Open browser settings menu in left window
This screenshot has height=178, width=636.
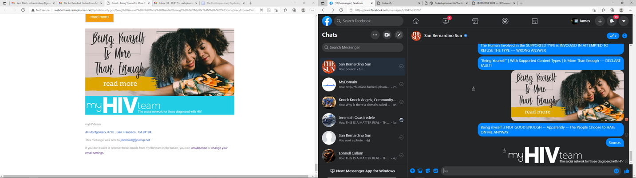tap(312, 10)
